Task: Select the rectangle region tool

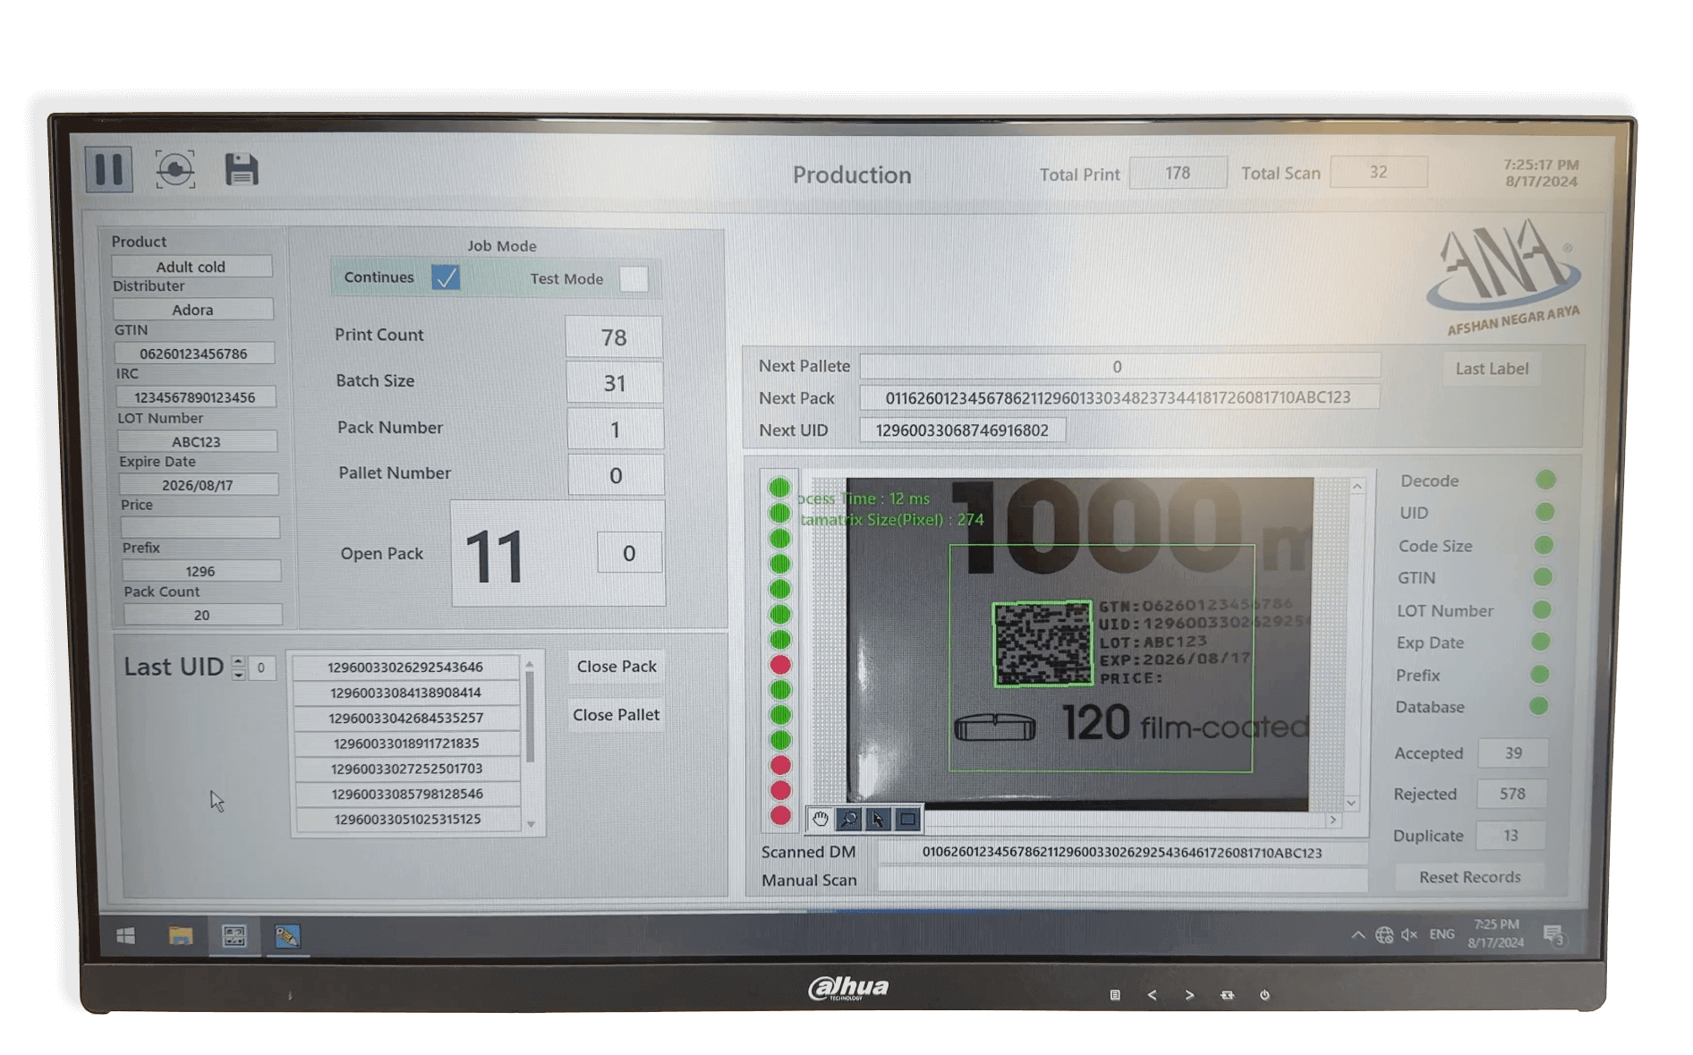Action: click(x=907, y=819)
